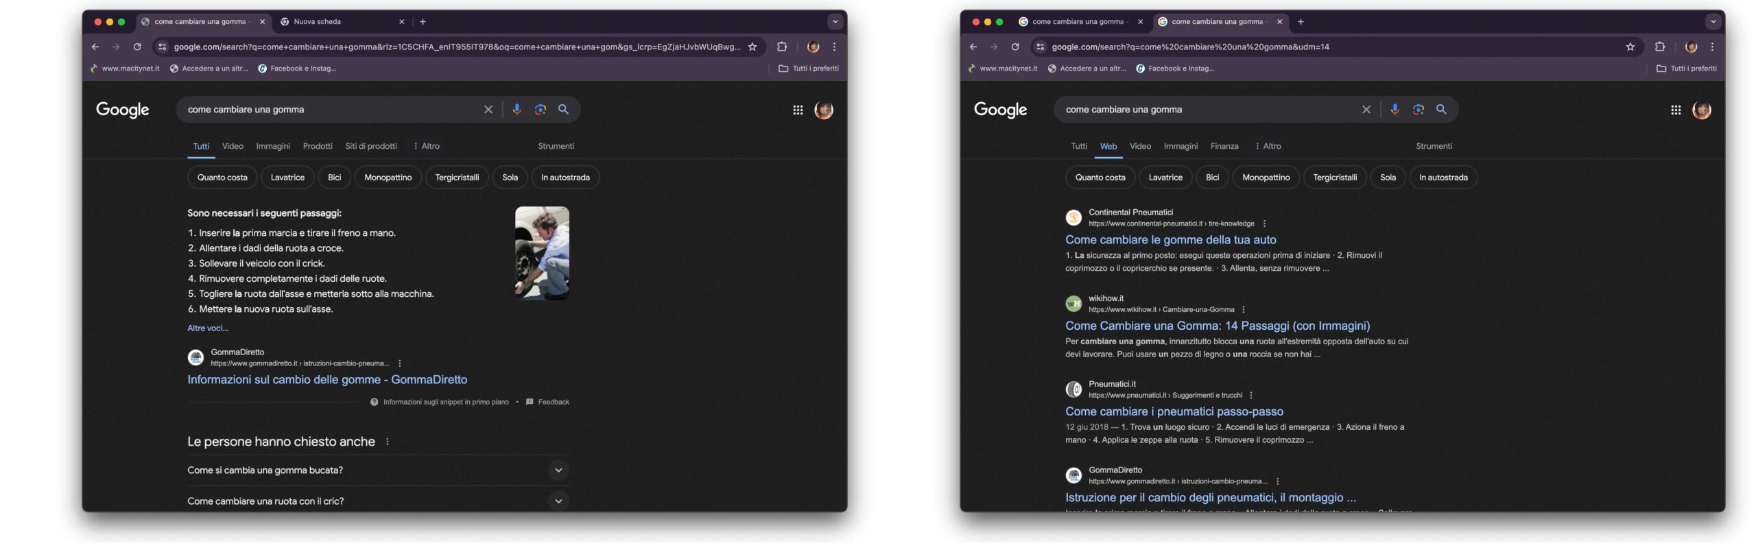
Task: Open 'Tutti i preferiti' folder in left window
Action: (808, 69)
